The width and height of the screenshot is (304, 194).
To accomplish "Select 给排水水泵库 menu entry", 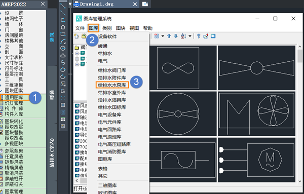I will (x=112, y=85).
